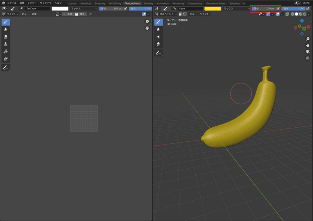Viewport: 313px width, 221px height.
Task: Click the red X axis on navigation gizmo
Action: 308,27
